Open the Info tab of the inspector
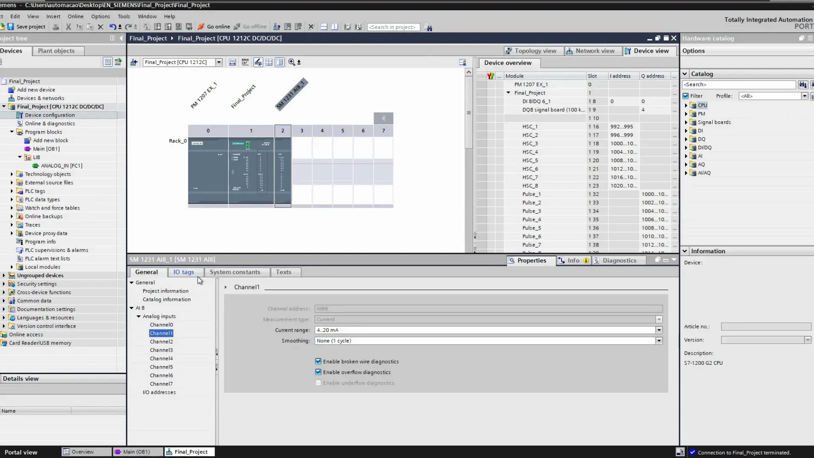Image resolution: width=814 pixels, height=458 pixels. (x=573, y=260)
